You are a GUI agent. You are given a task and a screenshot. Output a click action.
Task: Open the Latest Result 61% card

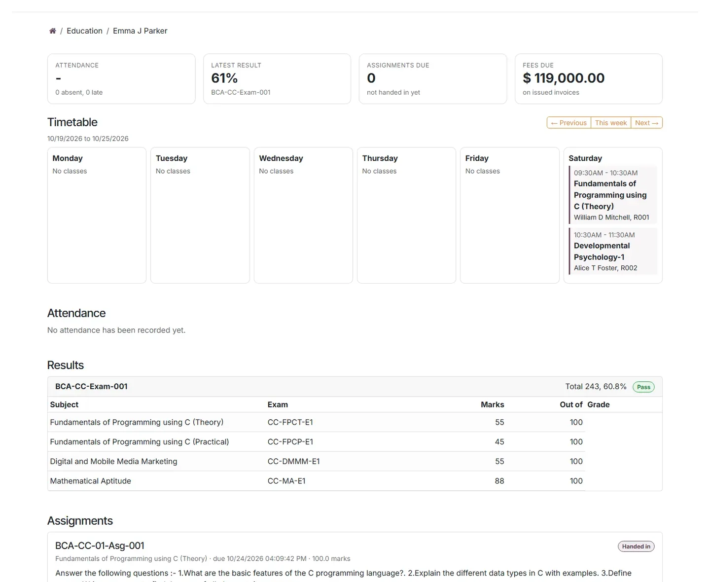277,79
